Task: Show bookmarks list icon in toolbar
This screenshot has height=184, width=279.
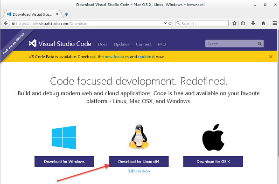Action: 243,23
